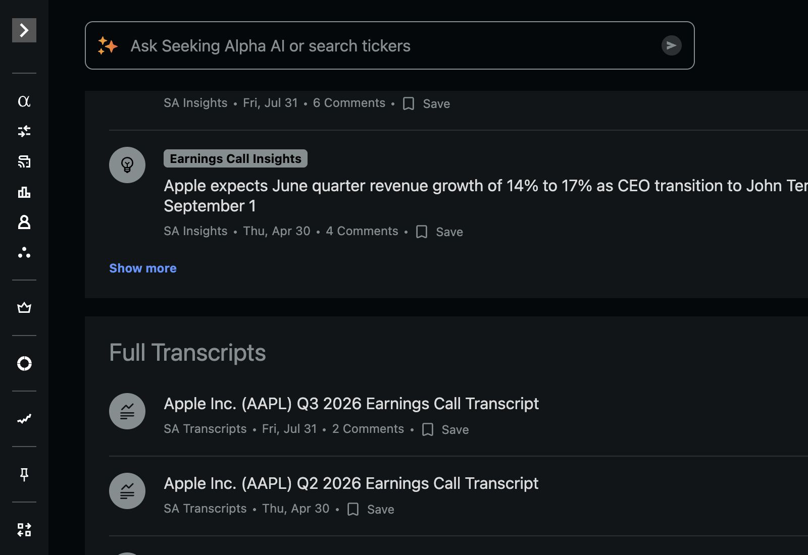The height and width of the screenshot is (555, 808).
Task: Click SA Transcripts author on Q2 2026 item
Action: [x=205, y=509]
